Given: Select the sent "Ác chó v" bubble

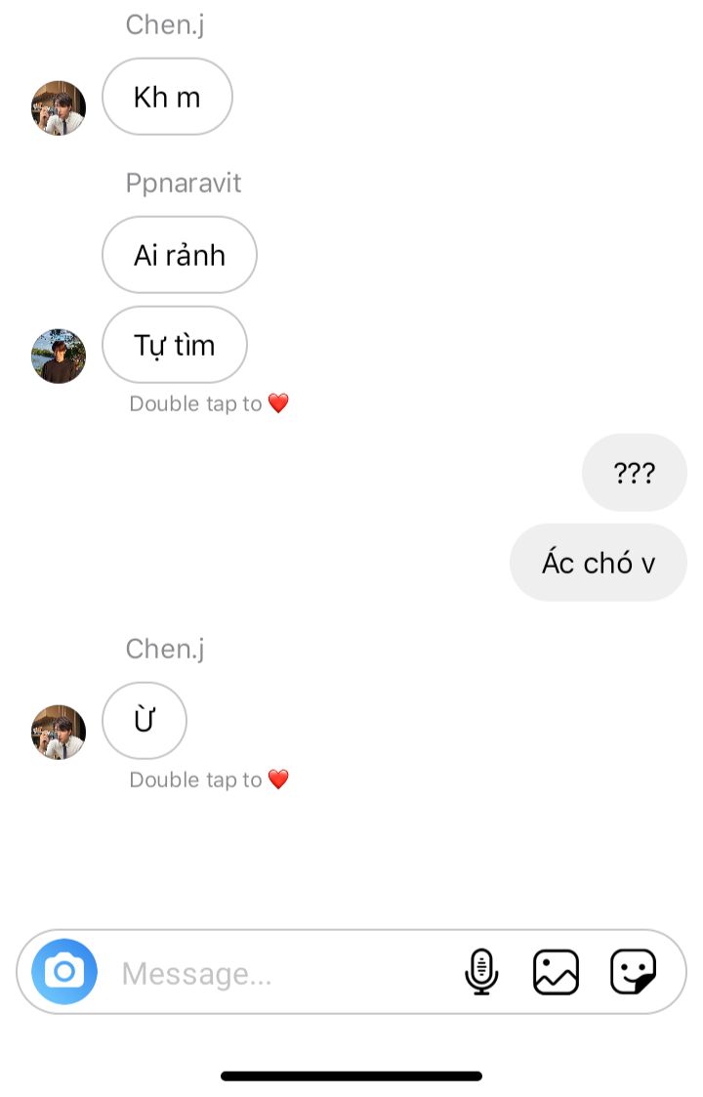Looking at the screenshot, I should pyautogui.click(x=599, y=562).
